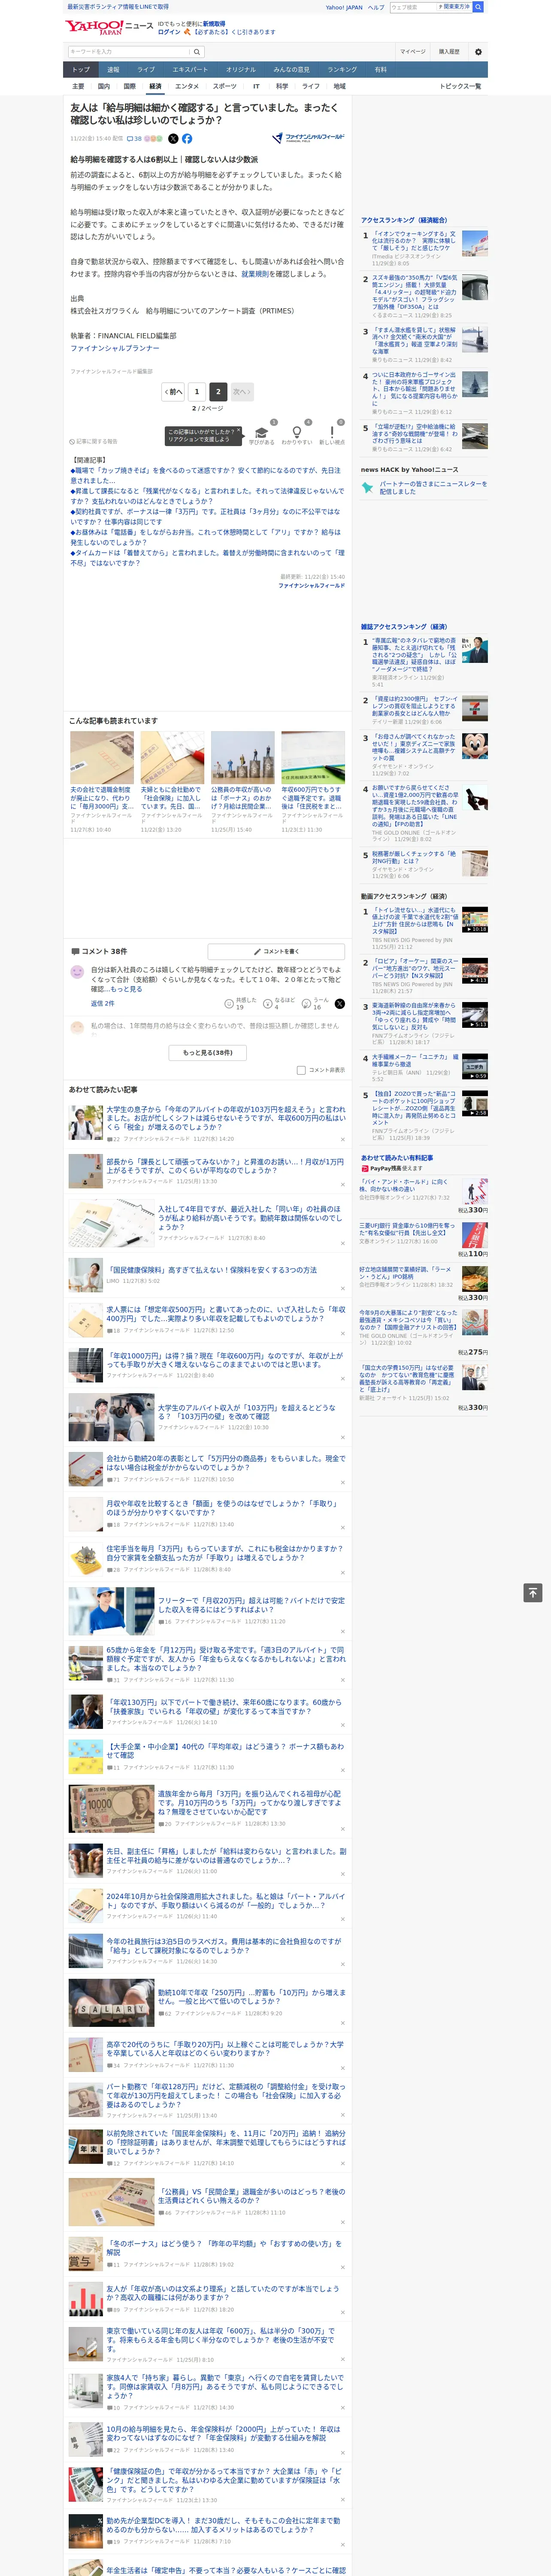
Task: Toggle the コメント非表示 checkbox
Action: 301,1070
